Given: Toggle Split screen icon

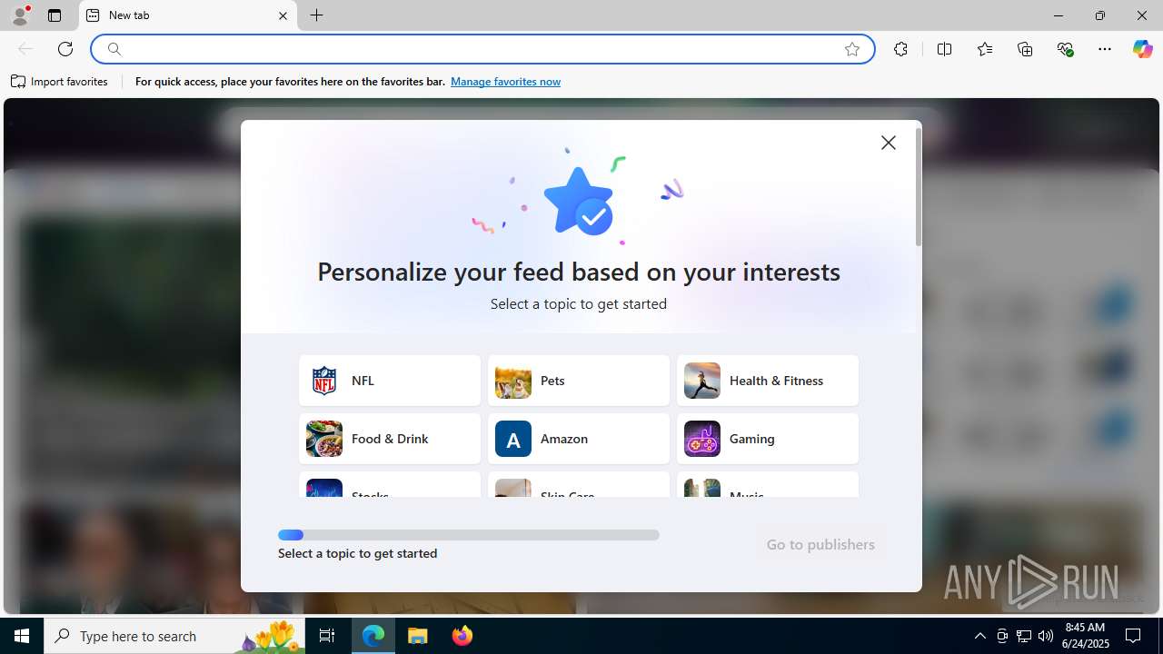Looking at the screenshot, I should pyautogui.click(x=944, y=49).
